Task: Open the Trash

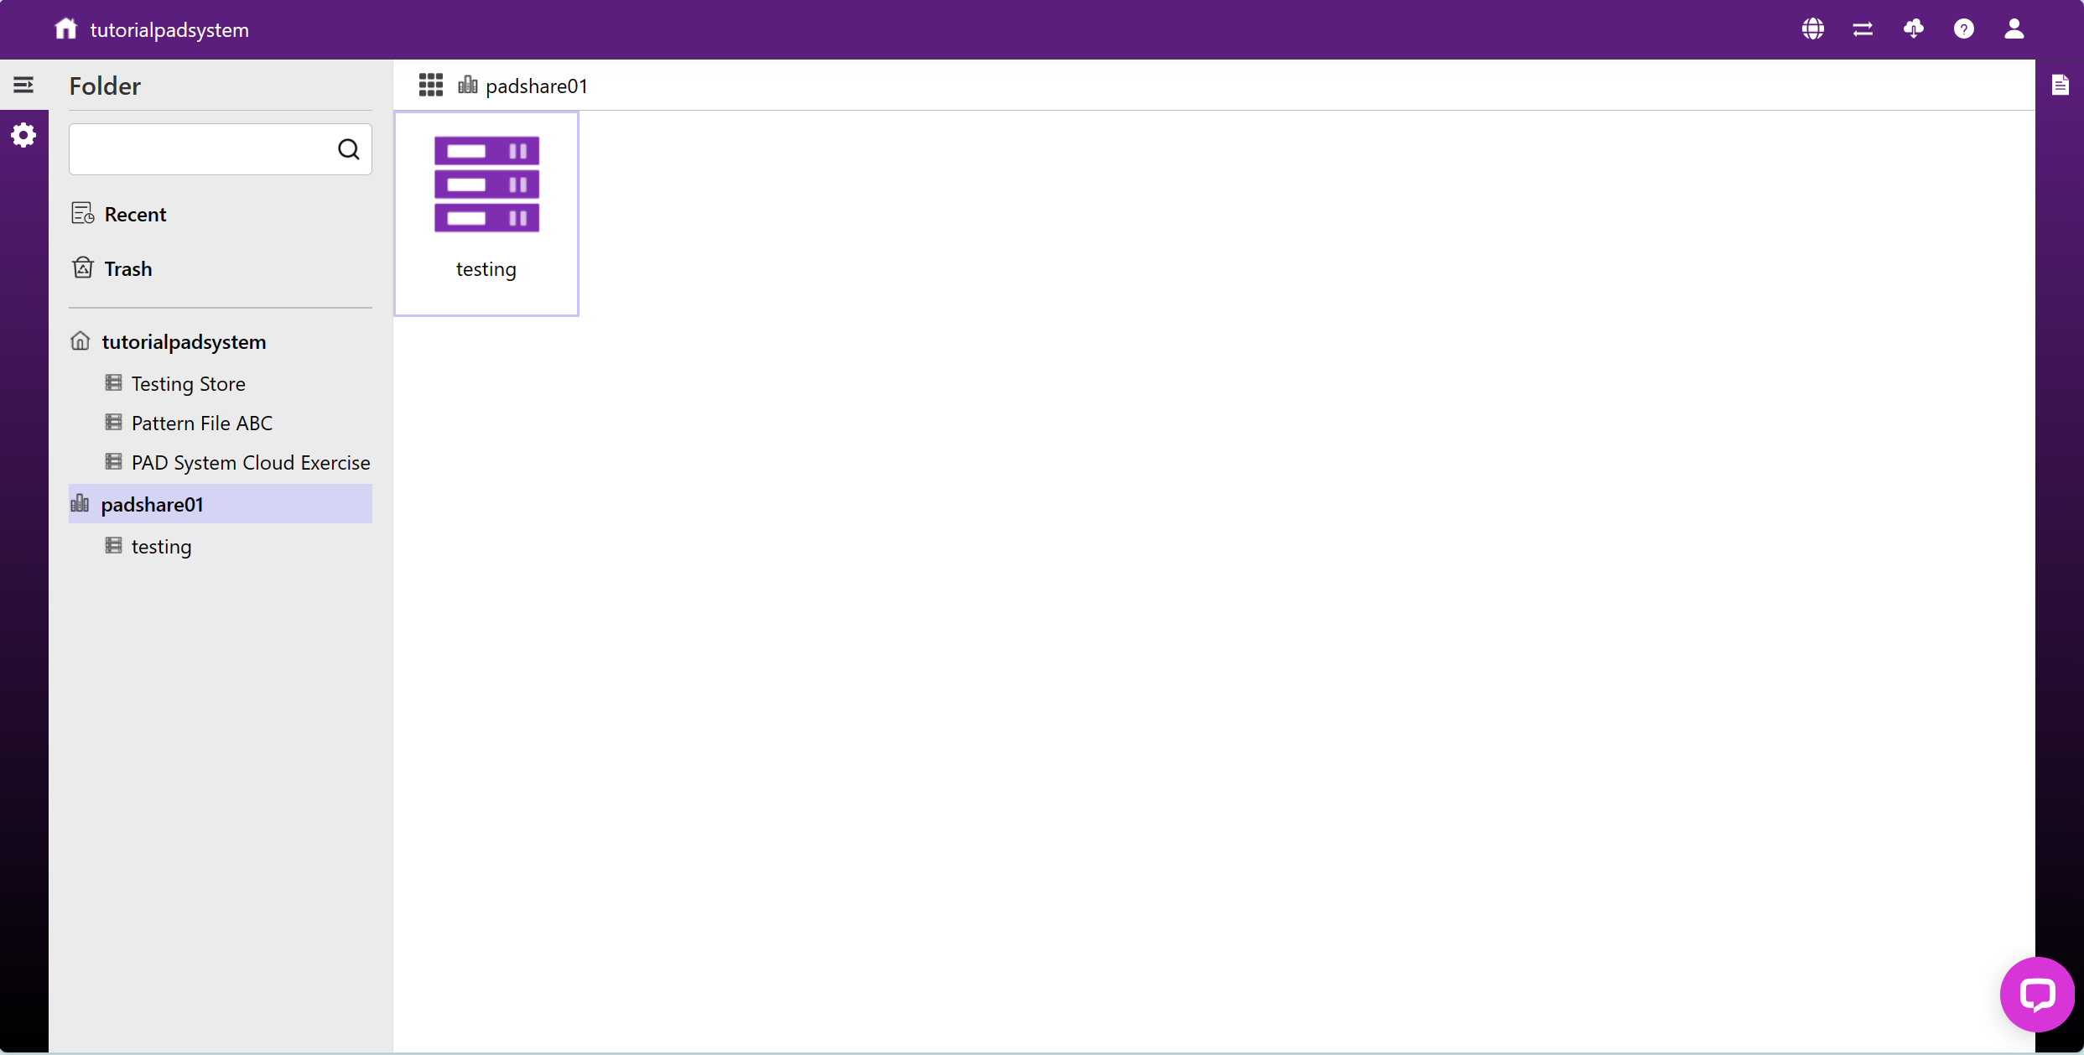Action: [128, 268]
